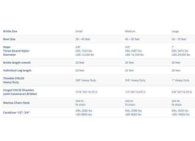
Task: Click the 40 – 50 feet cell
Action: coord(132,39)
